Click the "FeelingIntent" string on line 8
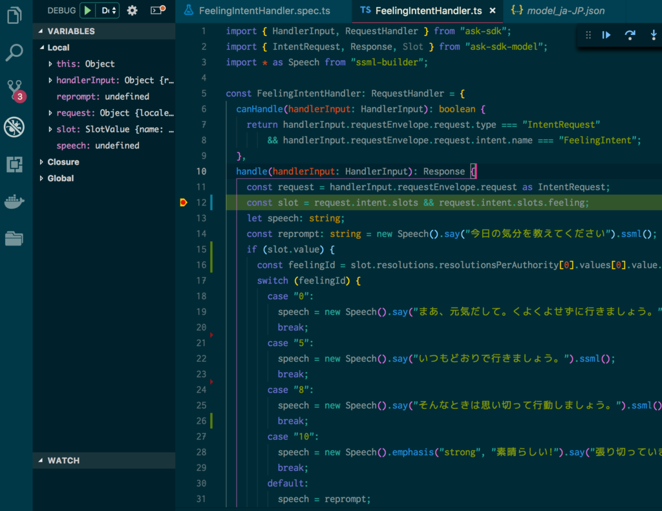This screenshot has width=662, height=511. click(x=597, y=140)
